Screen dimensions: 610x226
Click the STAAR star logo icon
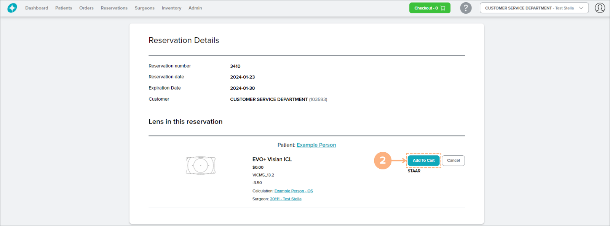(12, 8)
